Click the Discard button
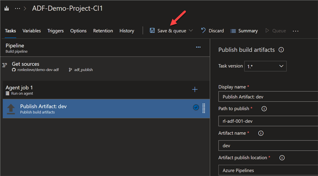Screen dimensions: 318x176 pos(212,31)
